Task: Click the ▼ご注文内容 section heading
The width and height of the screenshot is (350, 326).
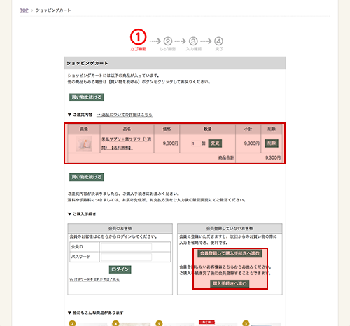Action: (x=80, y=115)
